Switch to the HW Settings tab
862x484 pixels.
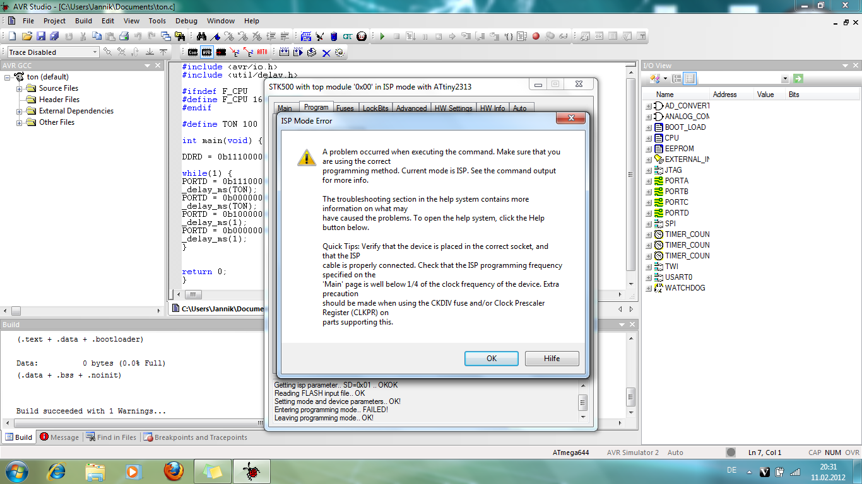(x=453, y=108)
